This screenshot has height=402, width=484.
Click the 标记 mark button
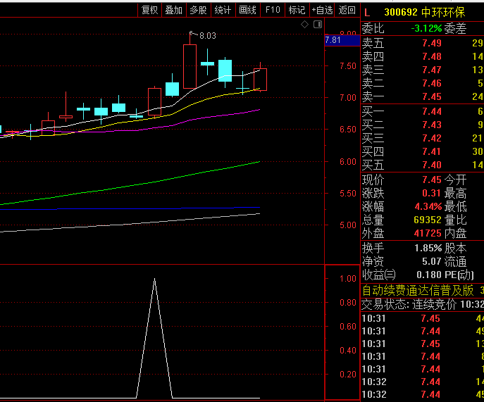[x=297, y=10]
